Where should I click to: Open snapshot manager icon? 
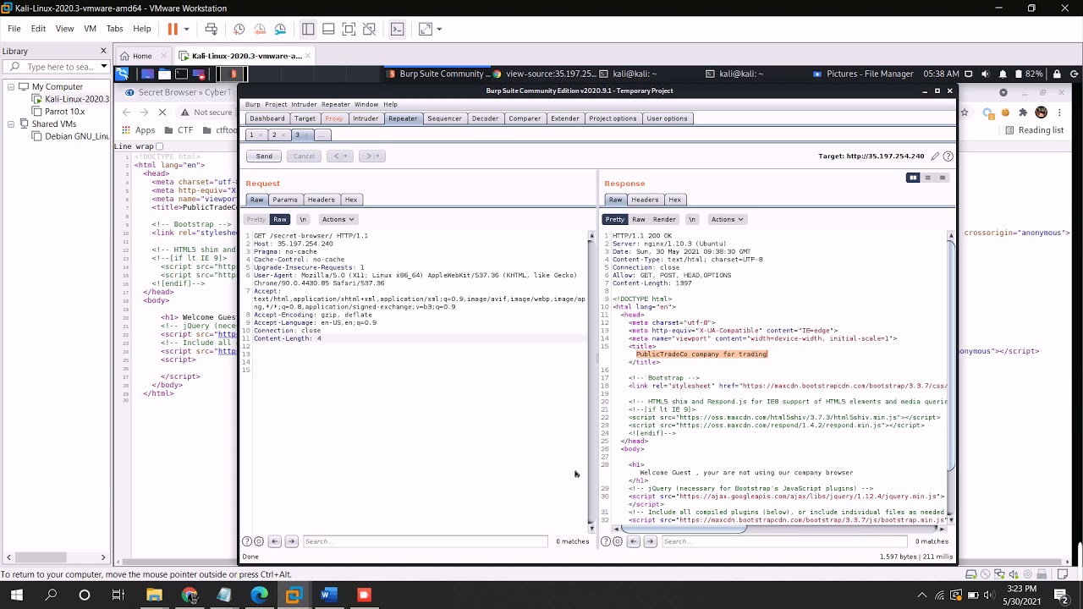(280, 29)
